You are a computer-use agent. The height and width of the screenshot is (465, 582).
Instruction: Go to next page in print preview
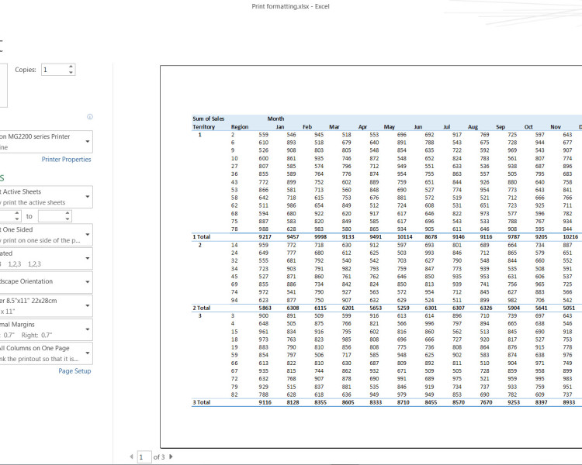[x=171, y=457]
